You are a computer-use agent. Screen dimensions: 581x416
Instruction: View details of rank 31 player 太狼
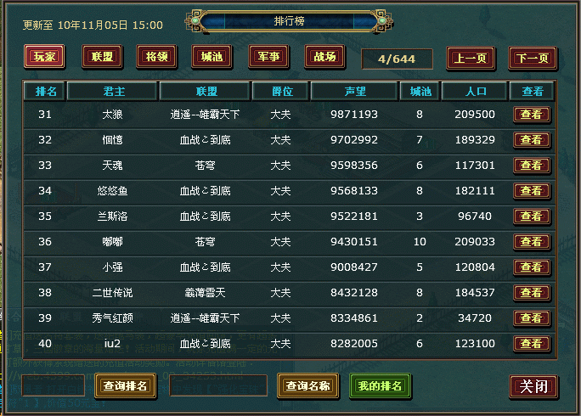pyautogui.click(x=532, y=115)
